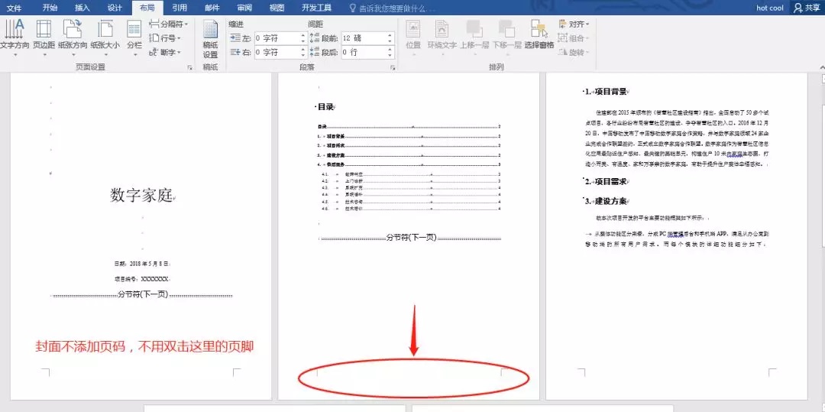Open the 对齐 align dropdown

click(x=574, y=24)
